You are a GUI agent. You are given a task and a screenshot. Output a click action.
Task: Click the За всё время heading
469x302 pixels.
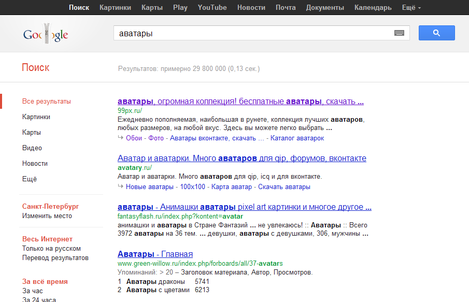click(x=45, y=282)
